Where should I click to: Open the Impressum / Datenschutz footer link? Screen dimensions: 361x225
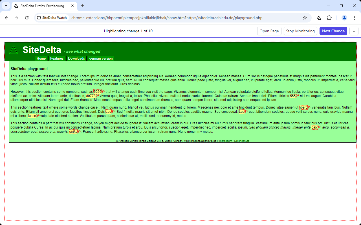pos(234,141)
